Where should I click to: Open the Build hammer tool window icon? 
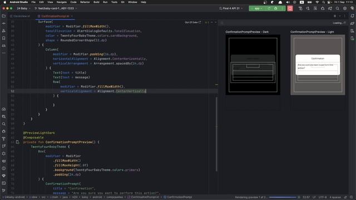click(4, 139)
